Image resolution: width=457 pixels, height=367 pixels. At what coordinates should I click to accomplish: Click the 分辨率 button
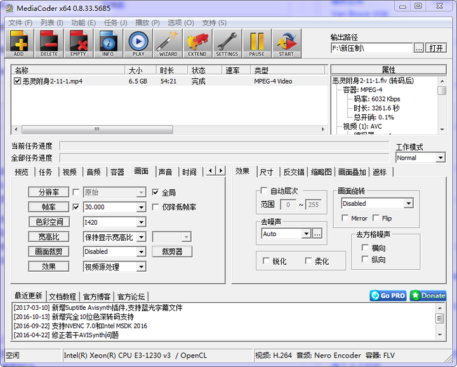(49, 192)
